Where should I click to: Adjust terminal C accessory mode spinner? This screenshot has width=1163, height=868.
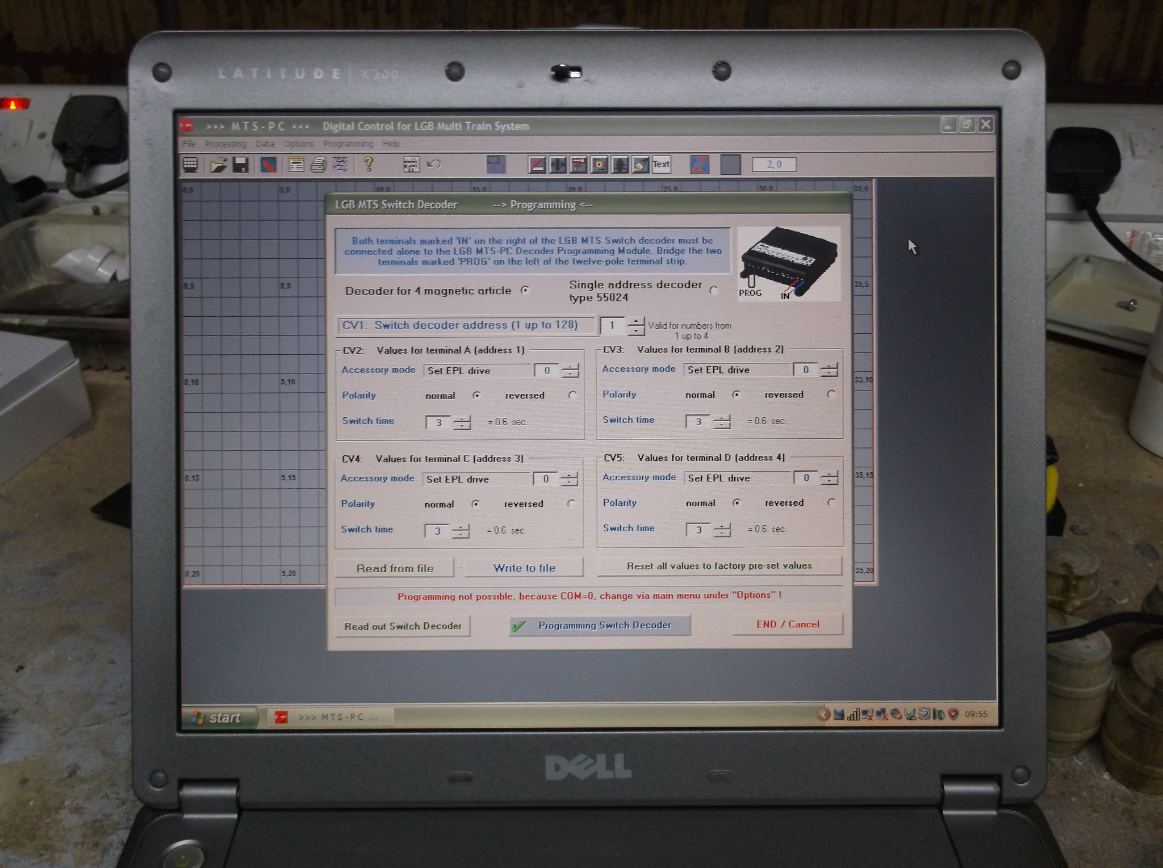point(569,479)
